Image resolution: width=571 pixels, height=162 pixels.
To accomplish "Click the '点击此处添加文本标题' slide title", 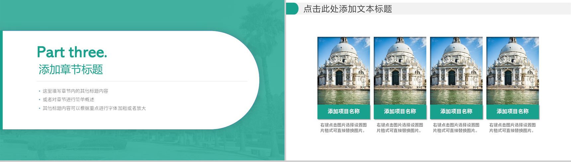I will click(x=348, y=9).
